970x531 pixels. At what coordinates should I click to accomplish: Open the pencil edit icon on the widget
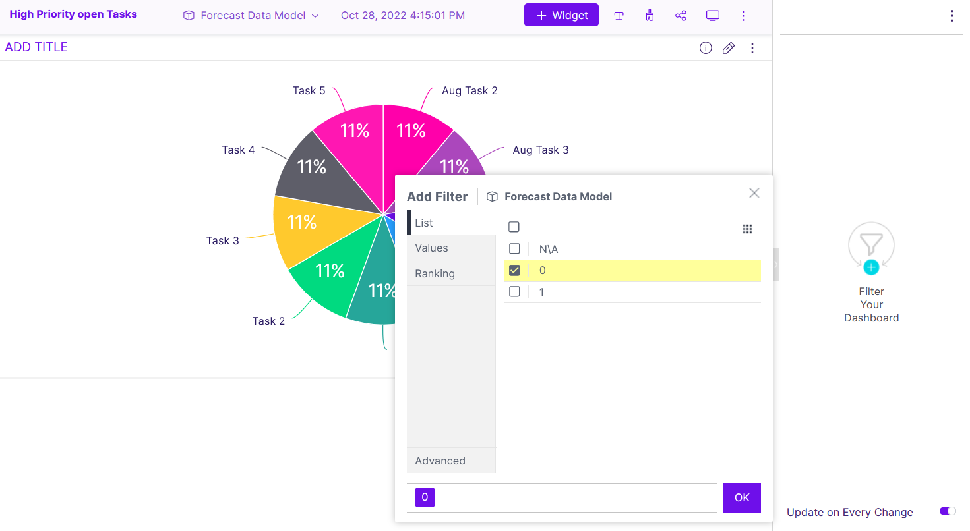pos(728,47)
